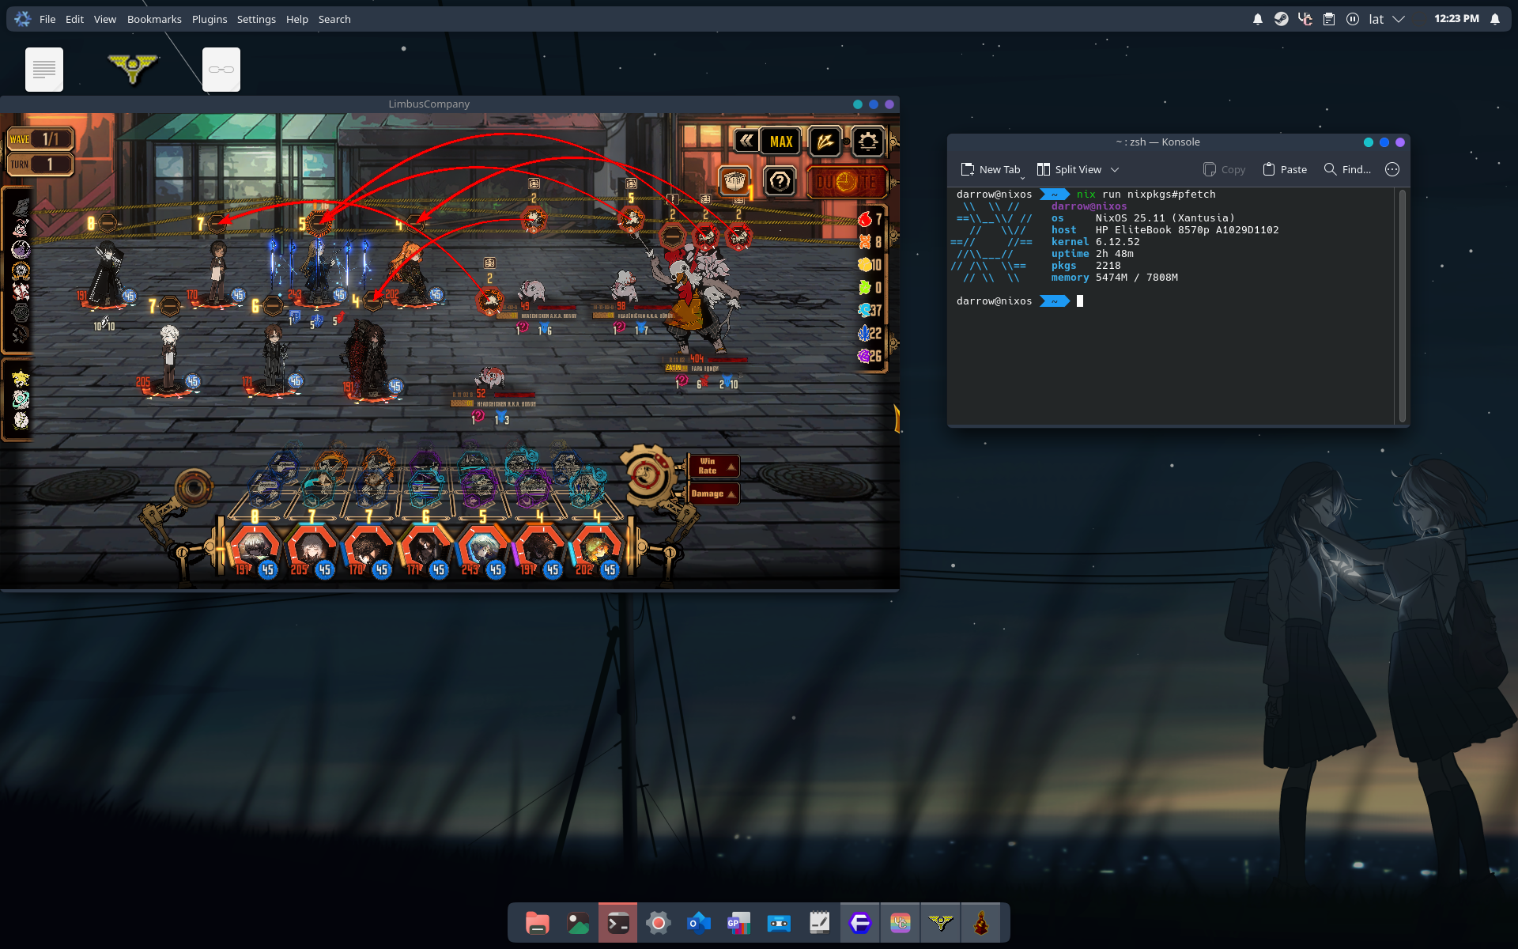
Task: Open the battle settings gear icon
Action: click(867, 142)
